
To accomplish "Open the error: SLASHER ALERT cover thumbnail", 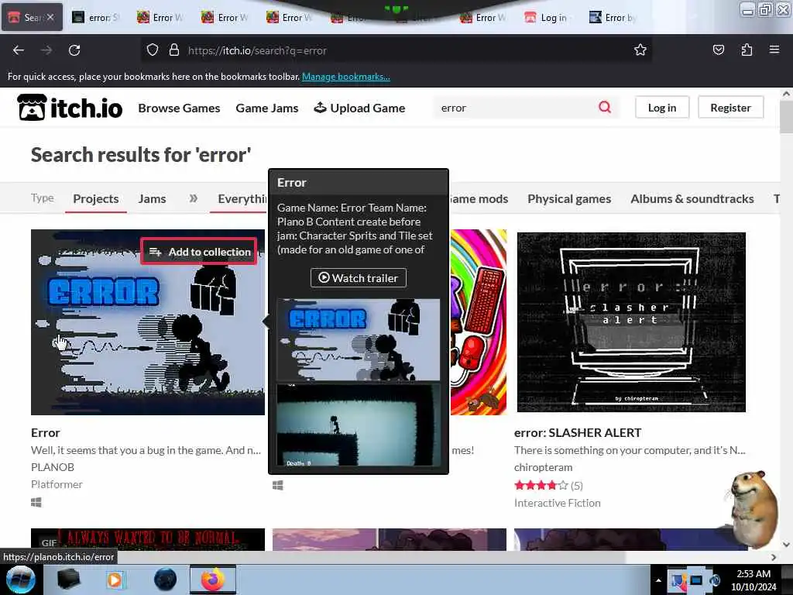I will (x=631, y=322).
